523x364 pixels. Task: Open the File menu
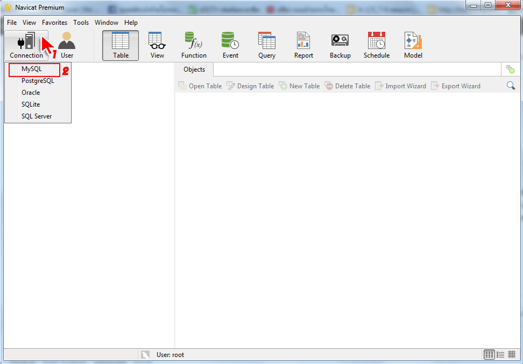(x=12, y=23)
